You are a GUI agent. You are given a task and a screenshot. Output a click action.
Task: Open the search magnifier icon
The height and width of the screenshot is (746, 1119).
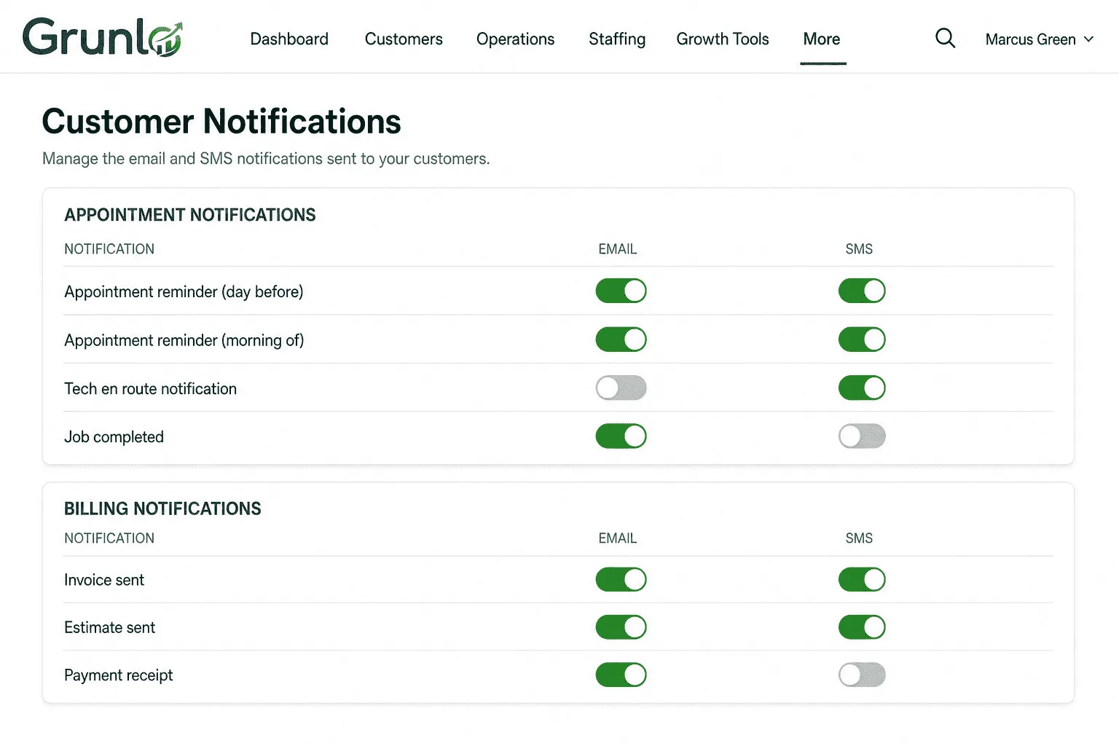point(945,38)
